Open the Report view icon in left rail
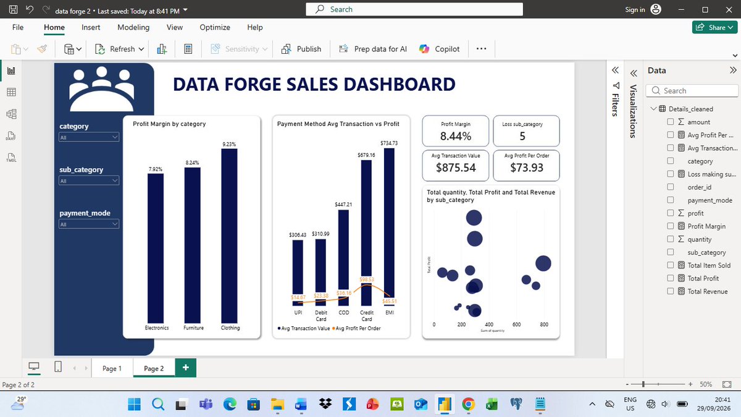Screen dimensions: 741x417 (10, 71)
